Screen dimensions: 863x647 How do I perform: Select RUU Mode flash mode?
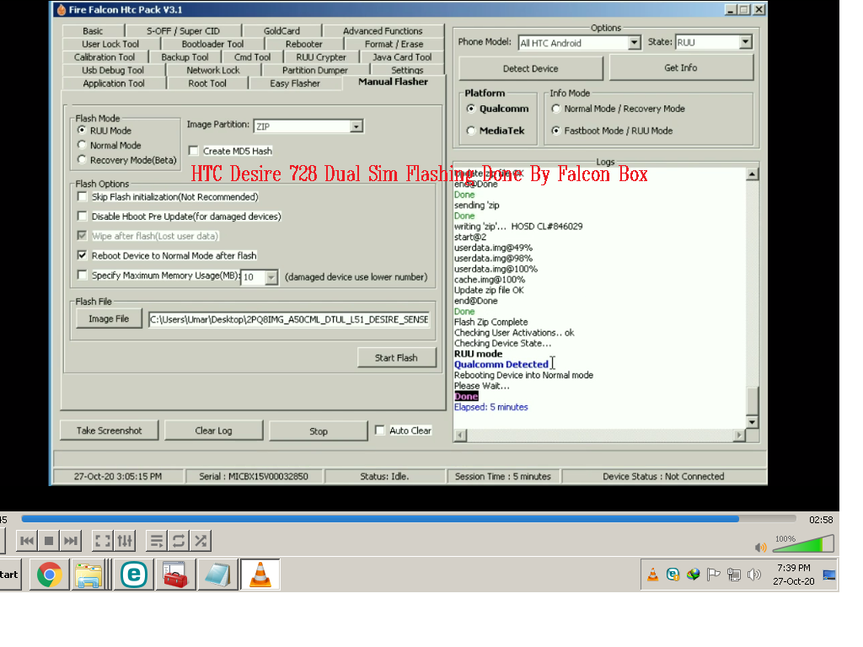(x=82, y=131)
